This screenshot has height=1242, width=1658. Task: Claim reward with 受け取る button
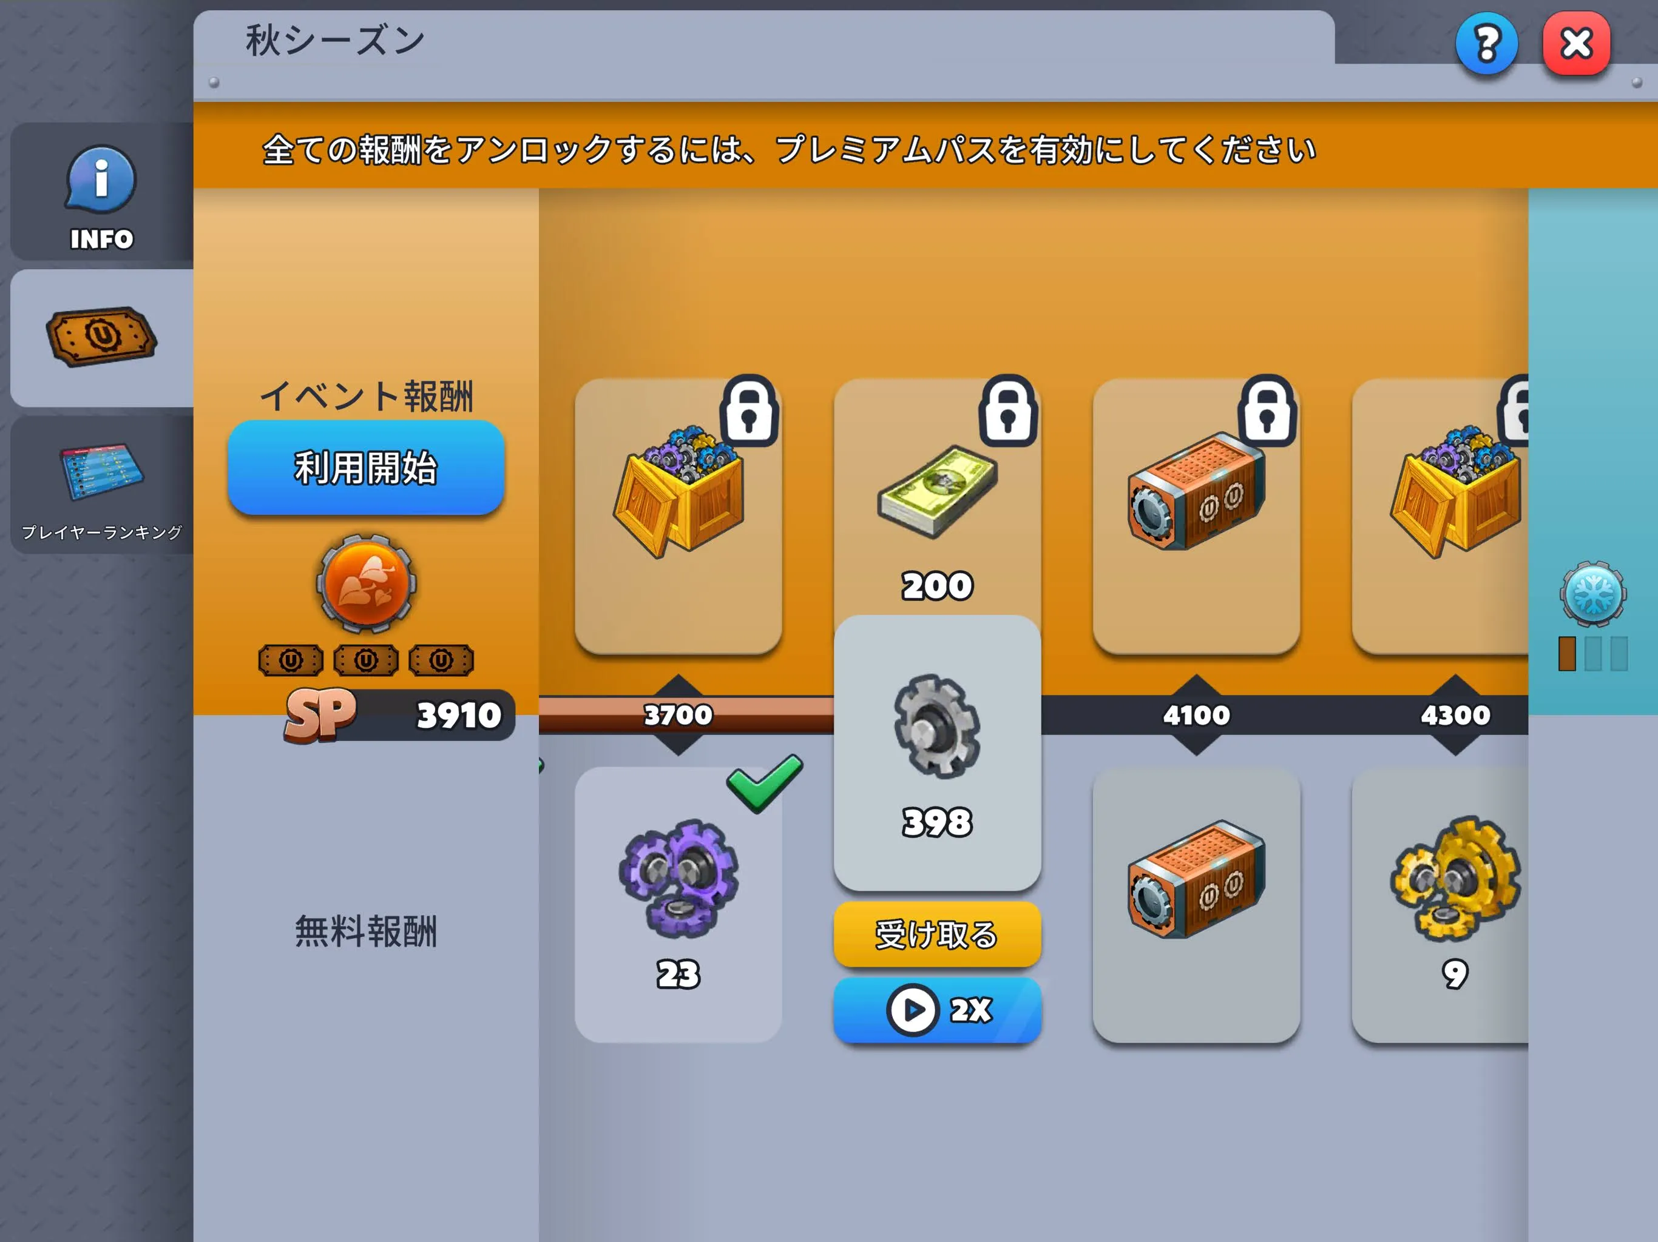[937, 934]
